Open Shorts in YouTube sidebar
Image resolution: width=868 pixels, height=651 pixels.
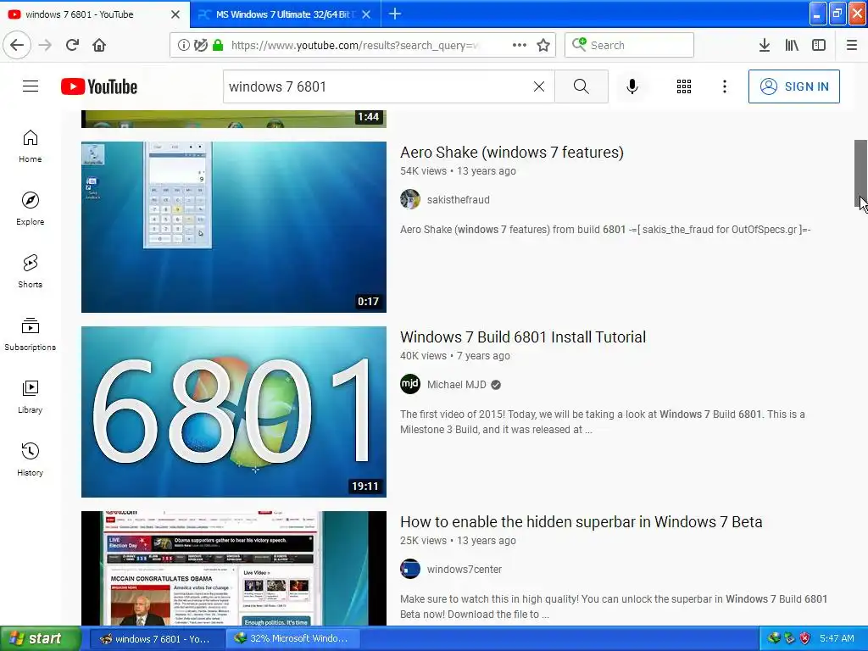point(31,271)
